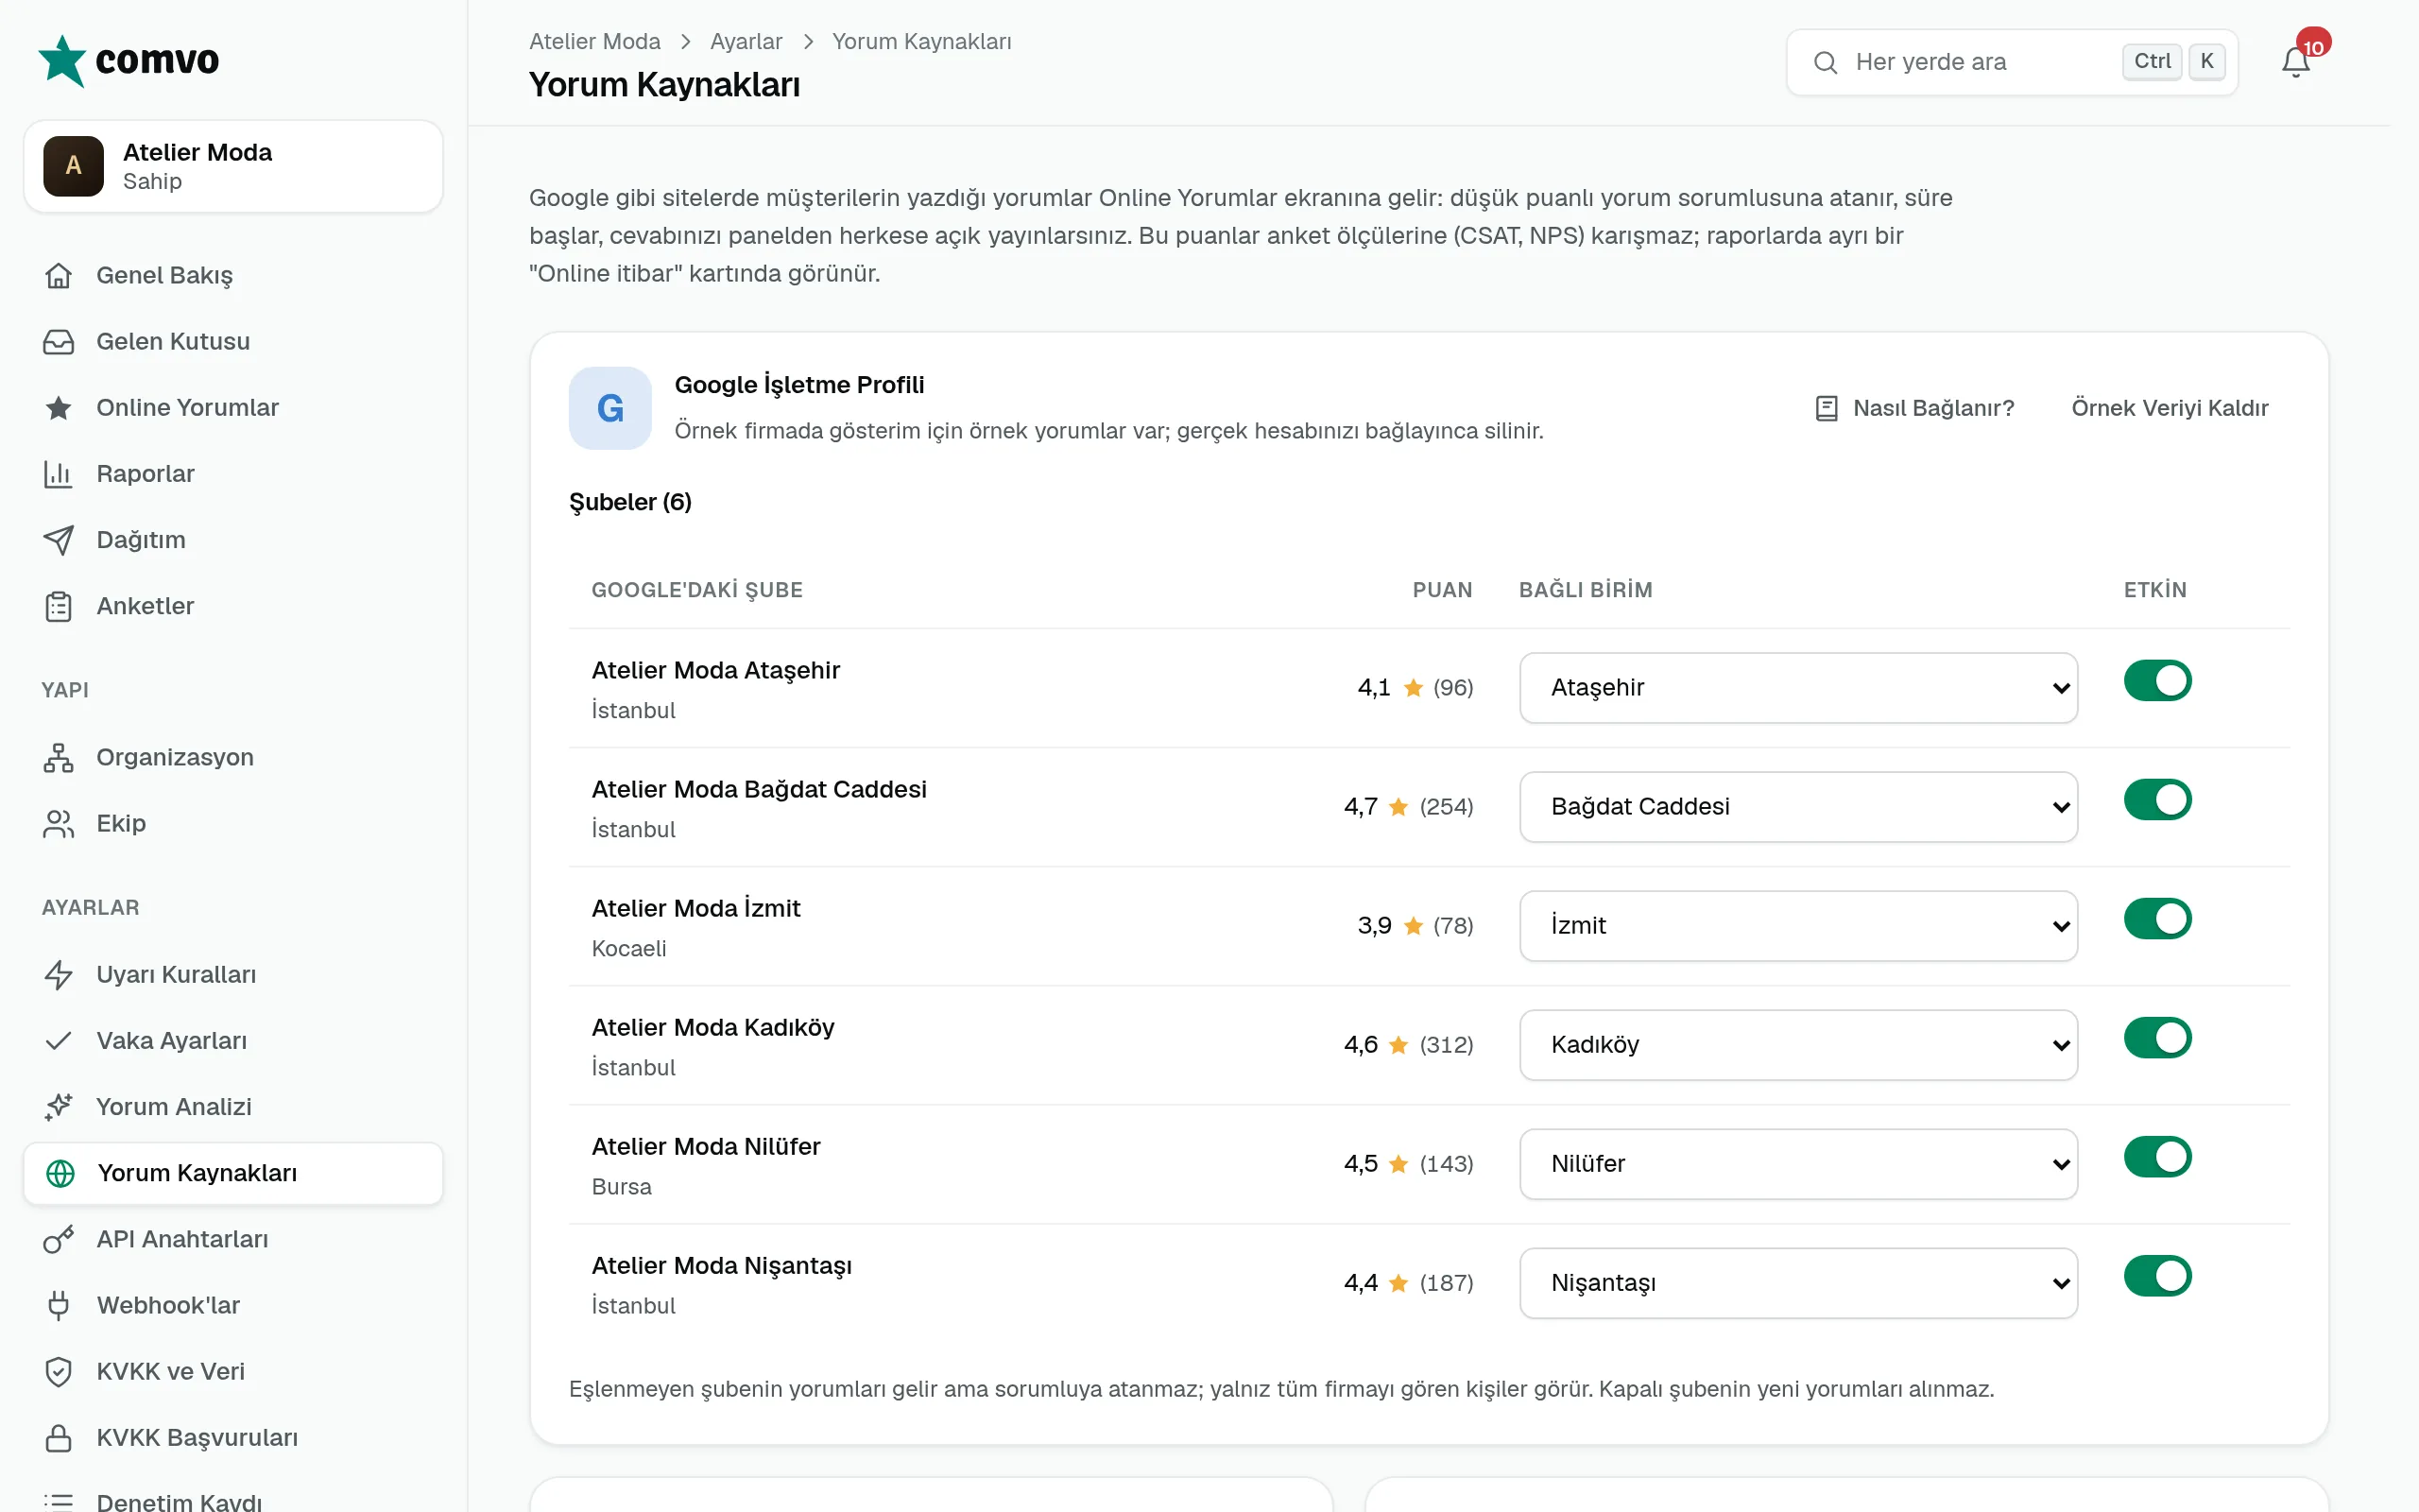Click the 4,7 (254) rating value
Screen dimensions: 2419x1512
(x=1409, y=807)
